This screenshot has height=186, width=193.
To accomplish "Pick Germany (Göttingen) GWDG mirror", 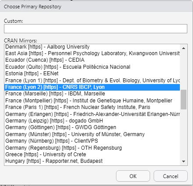I will [x=92, y=127].
